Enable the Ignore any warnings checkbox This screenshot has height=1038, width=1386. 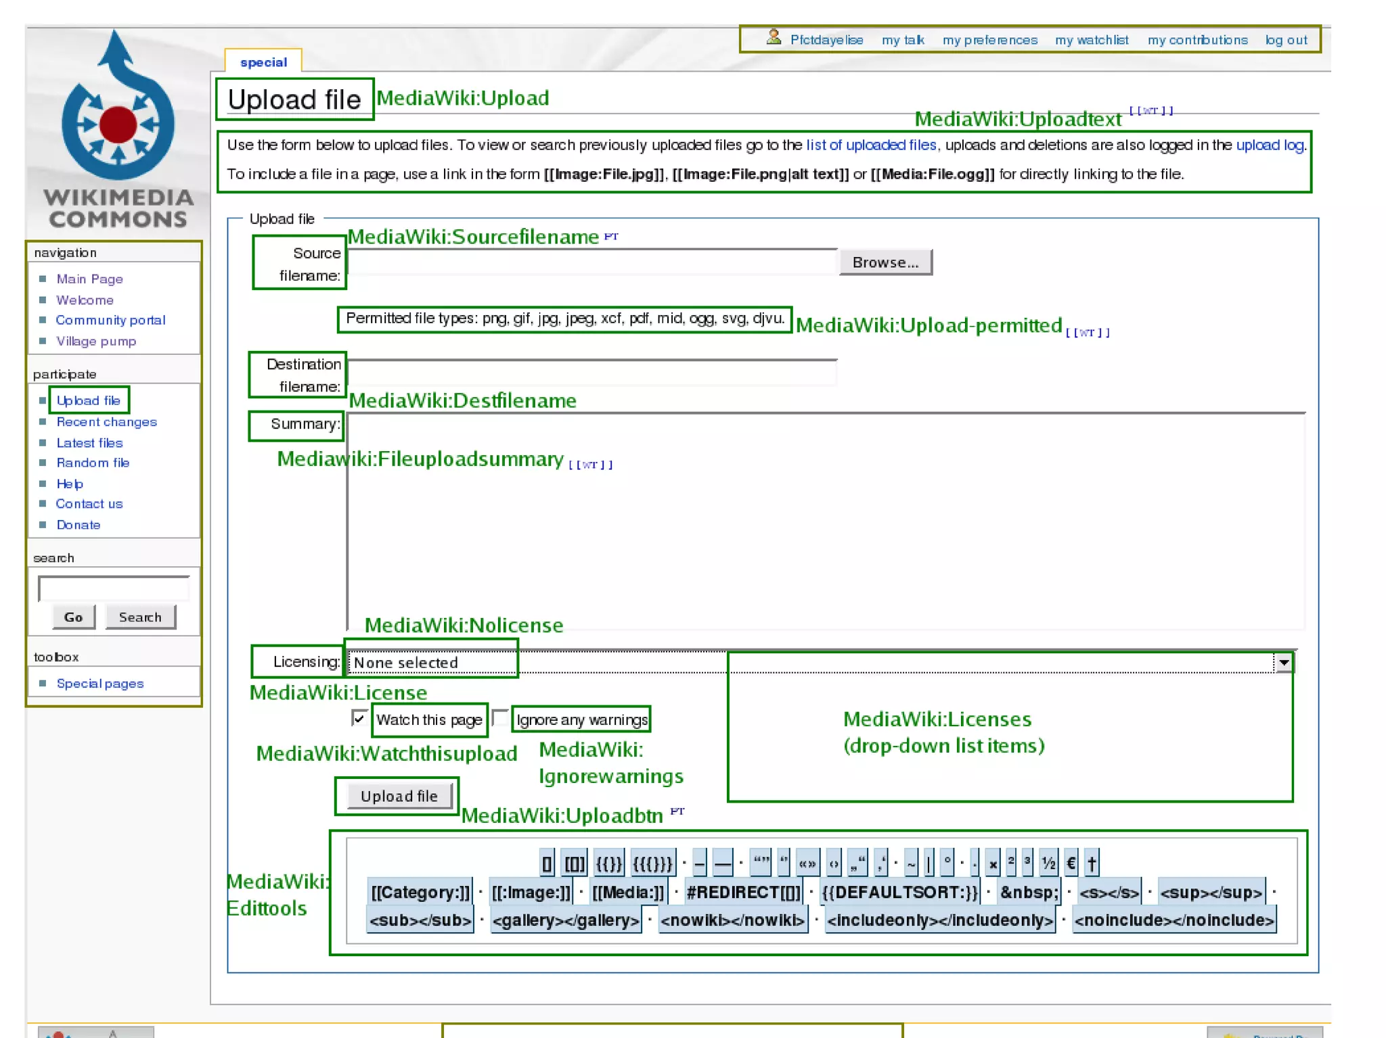(x=500, y=717)
